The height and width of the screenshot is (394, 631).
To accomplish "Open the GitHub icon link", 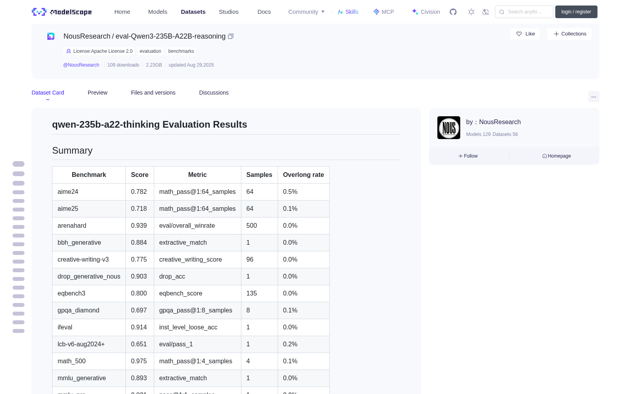I will [453, 12].
